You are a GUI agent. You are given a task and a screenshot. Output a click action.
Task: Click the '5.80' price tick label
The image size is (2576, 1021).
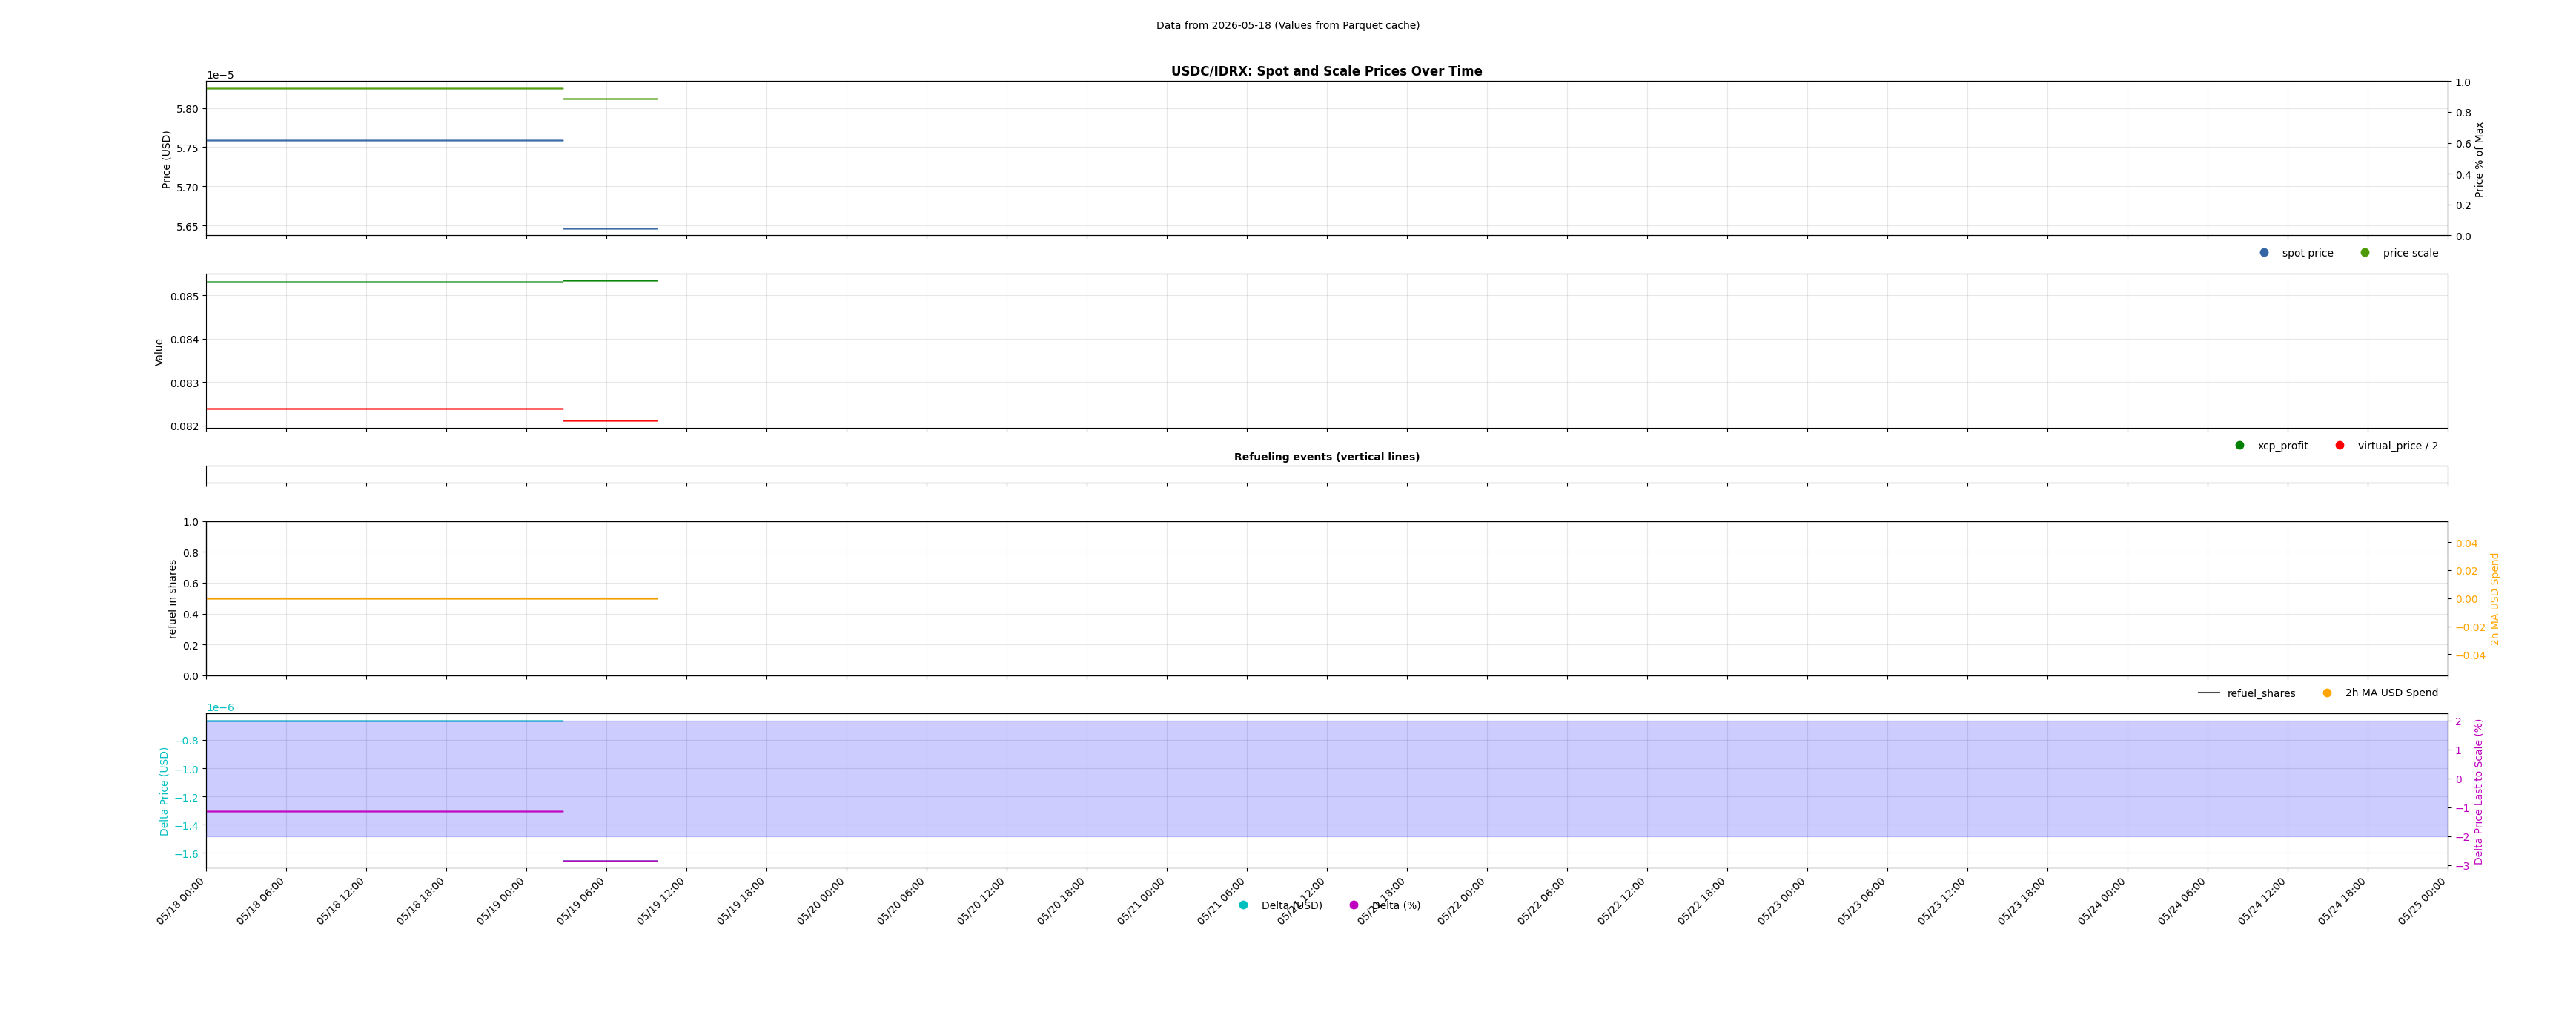click(x=187, y=109)
